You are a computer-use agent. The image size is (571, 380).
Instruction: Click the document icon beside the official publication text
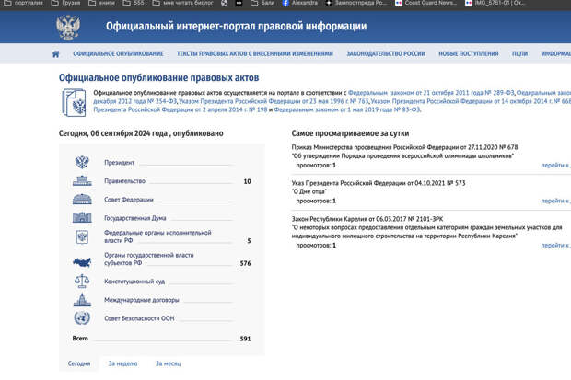[x=74, y=103]
